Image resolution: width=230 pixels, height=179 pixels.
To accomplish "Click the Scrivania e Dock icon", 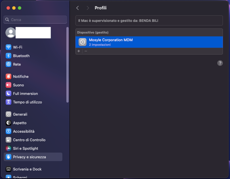I will coord(8,169).
